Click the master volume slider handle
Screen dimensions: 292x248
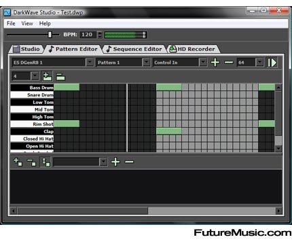coord(50,35)
